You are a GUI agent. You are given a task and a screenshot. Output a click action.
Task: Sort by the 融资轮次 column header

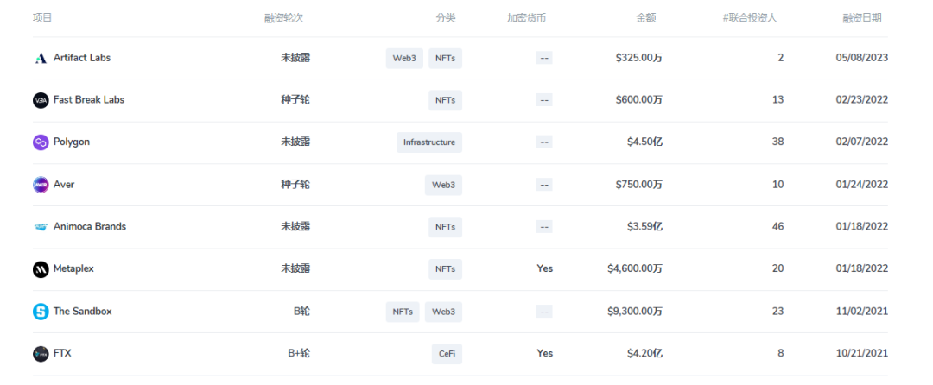(284, 18)
